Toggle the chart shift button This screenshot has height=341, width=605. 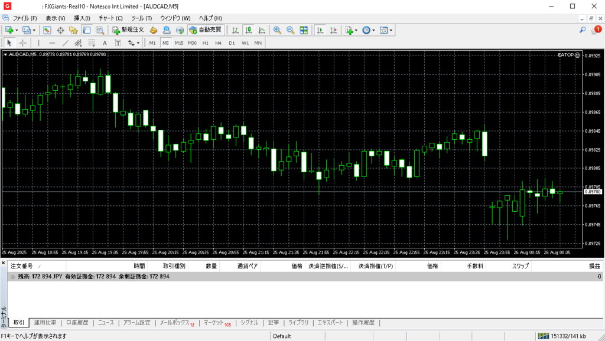tap(333, 30)
